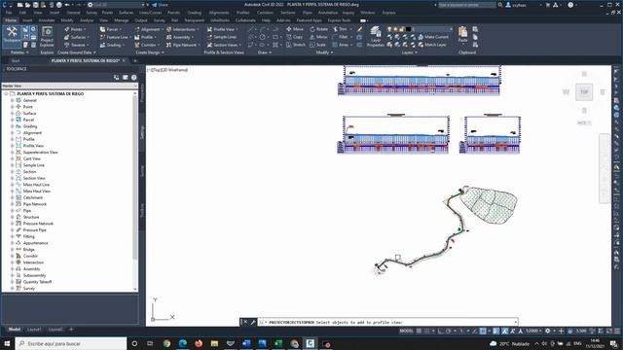Expand the Pipe Network tree node
The width and height of the screenshot is (623, 350).
pyautogui.click(x=13, y=204)
